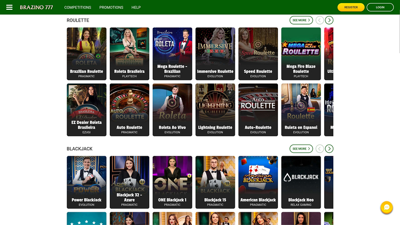
Task: Open the Roleta Brasileira Playtech card
Action: (129, 54)
